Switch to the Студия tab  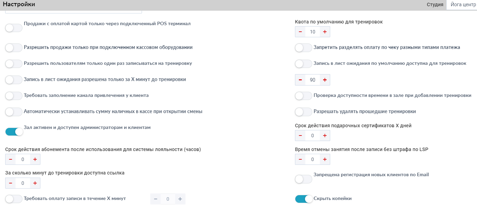435,5
